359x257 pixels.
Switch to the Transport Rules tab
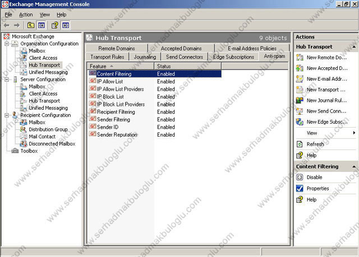pos(107,57)
